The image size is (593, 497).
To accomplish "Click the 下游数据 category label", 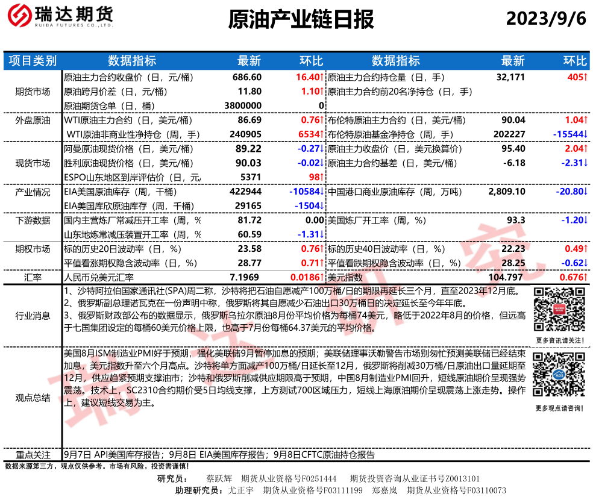I will coord(33,220).
